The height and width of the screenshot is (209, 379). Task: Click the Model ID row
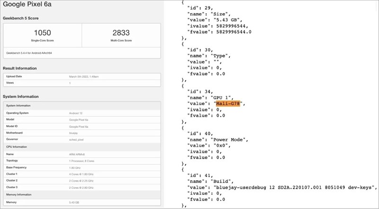(x=82, y=127)
